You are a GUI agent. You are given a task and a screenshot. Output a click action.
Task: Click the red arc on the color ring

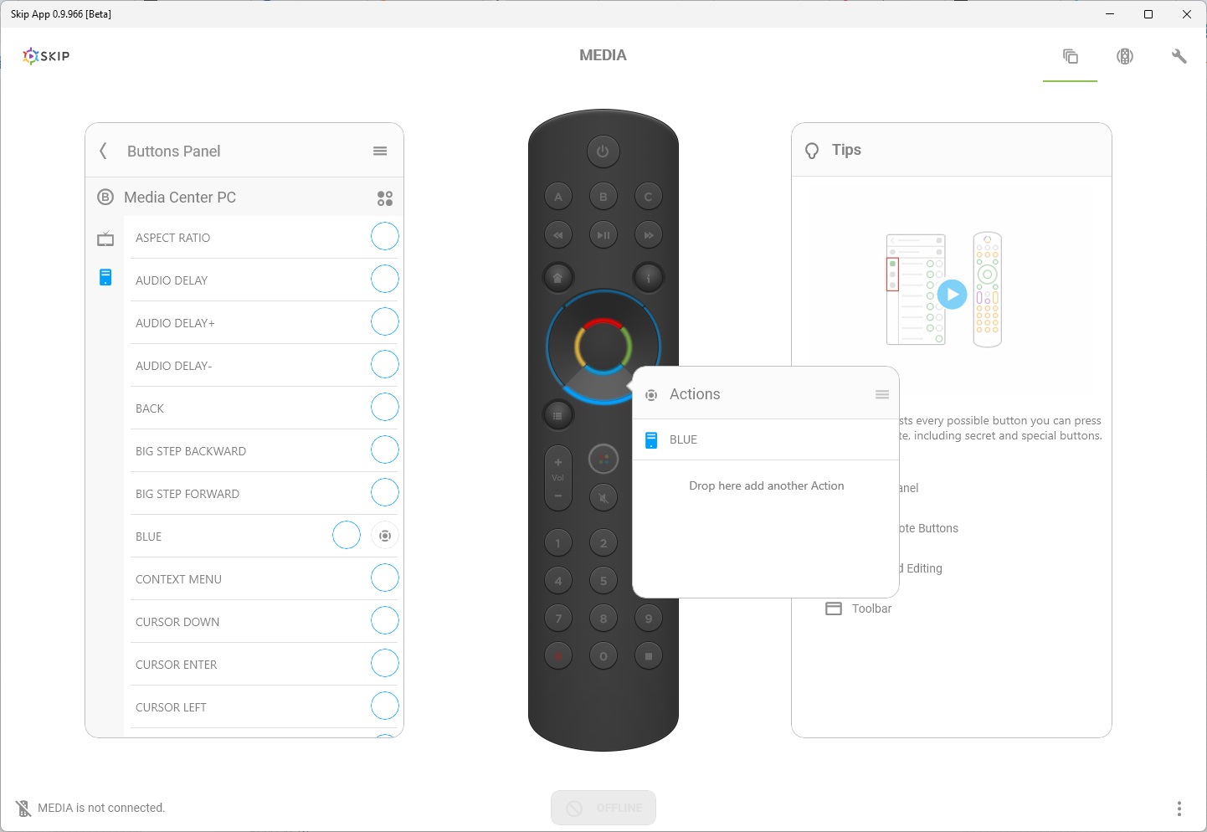click(x=603, y=321)
